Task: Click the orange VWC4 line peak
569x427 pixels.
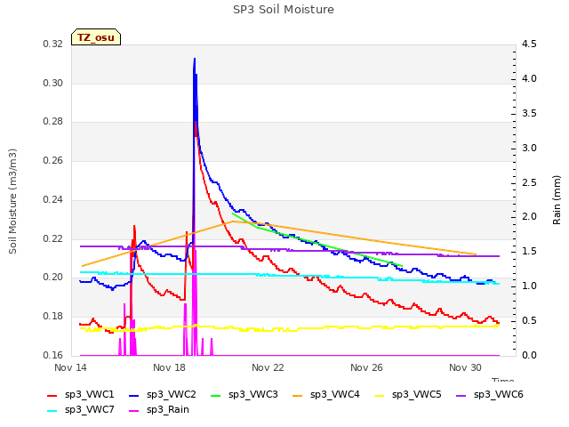Action: (x=233, y=222)
